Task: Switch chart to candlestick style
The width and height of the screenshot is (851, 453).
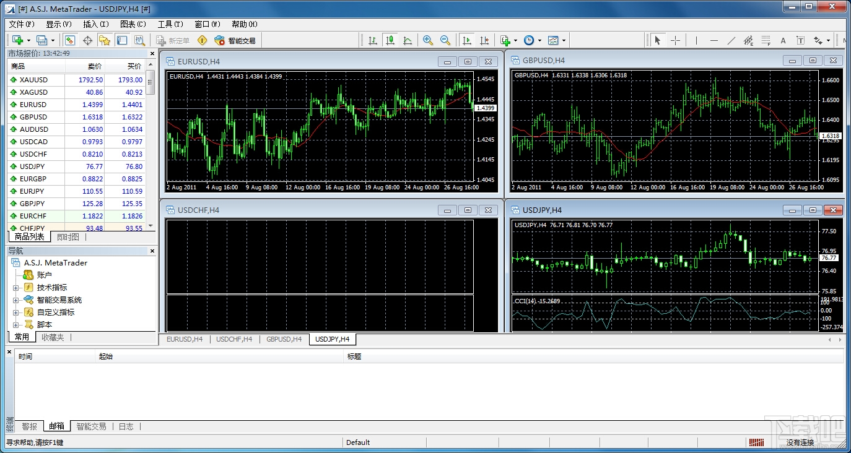Action: click(x=390, y=40)
